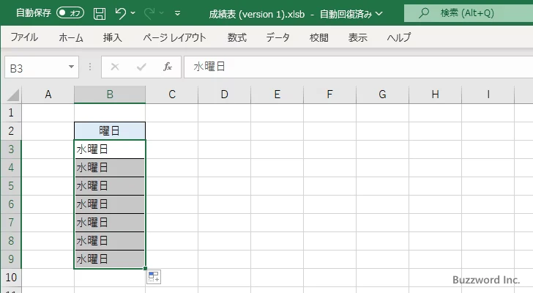Select column B header
533x293 pixels.
click(110, 94)
